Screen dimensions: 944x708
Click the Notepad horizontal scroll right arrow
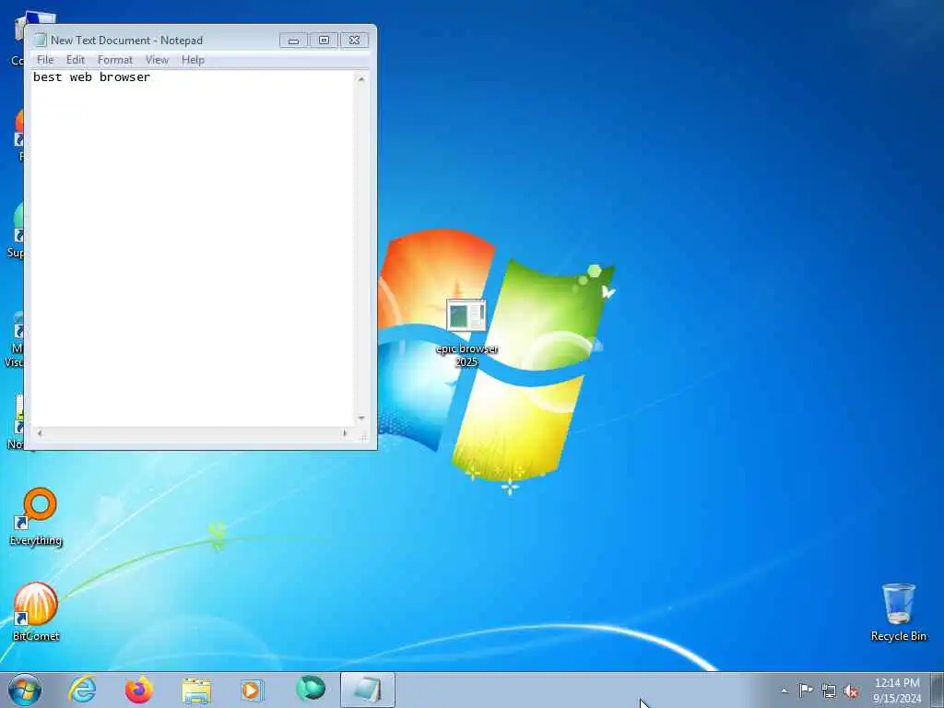click(345, 433)
